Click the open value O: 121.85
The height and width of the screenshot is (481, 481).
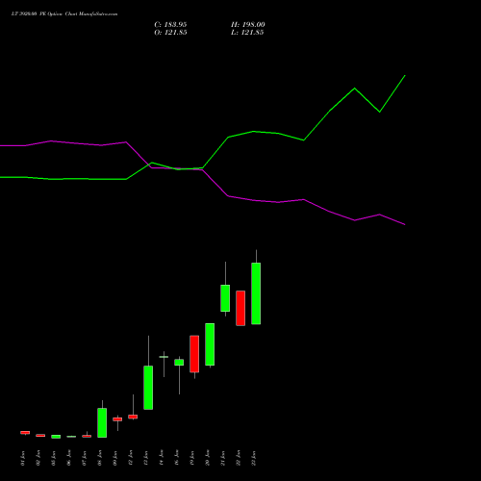(x=170, y=33)
